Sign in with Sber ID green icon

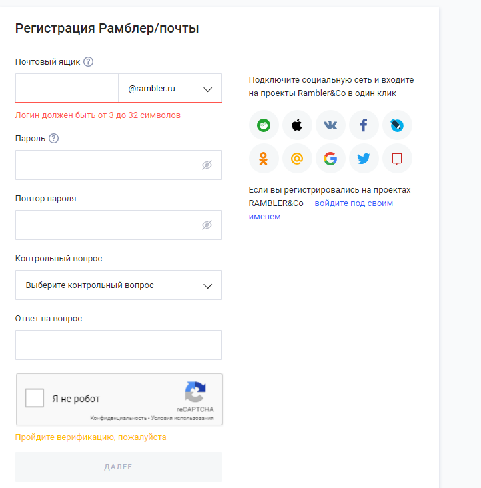tap(264, 125)
